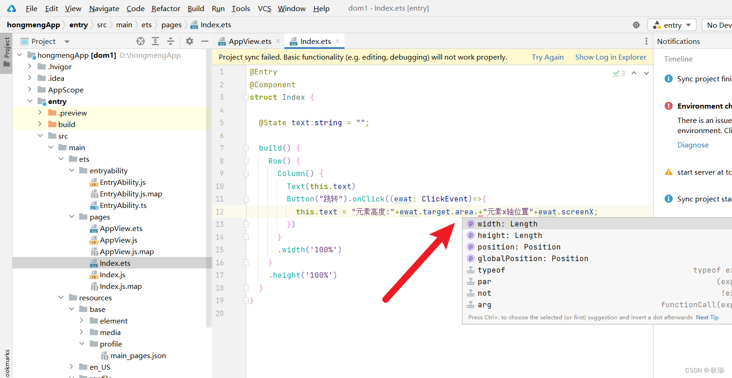Click pages breadcrumb in navigation bar

(x=172, y=25)
